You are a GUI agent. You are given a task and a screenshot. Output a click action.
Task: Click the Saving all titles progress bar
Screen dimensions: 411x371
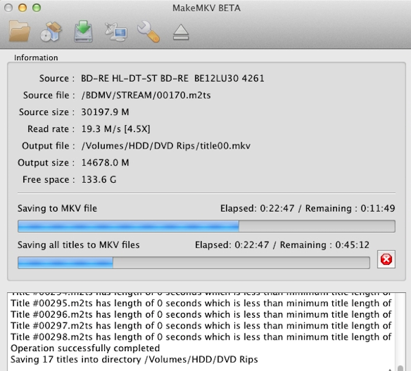193,261
